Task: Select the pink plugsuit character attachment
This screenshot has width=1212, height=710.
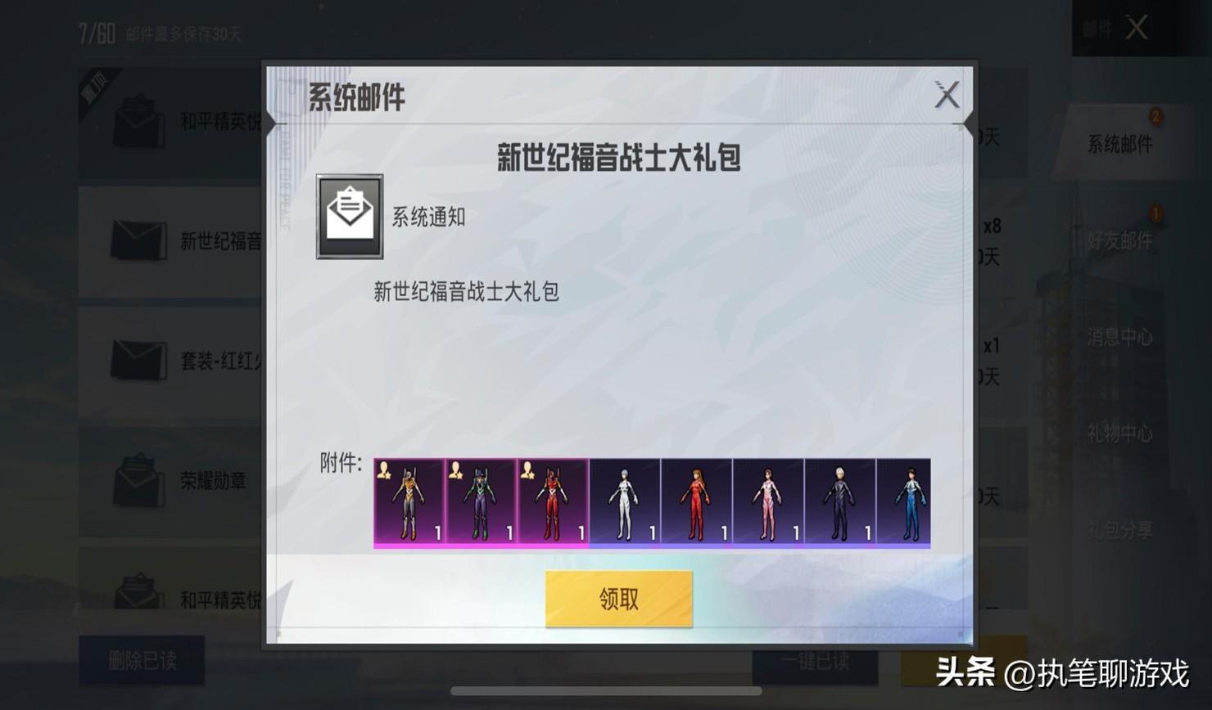Action: coord(769,502)
